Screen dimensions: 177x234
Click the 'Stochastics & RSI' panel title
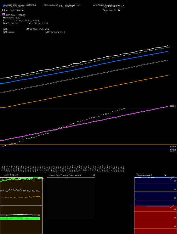click(x=152, y=175)
